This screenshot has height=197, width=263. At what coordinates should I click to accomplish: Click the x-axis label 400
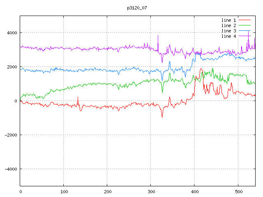click(195, 192)
